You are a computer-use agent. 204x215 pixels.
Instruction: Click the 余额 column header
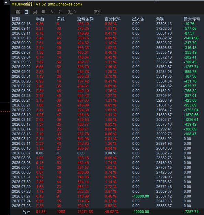click(x=160, y=19)
